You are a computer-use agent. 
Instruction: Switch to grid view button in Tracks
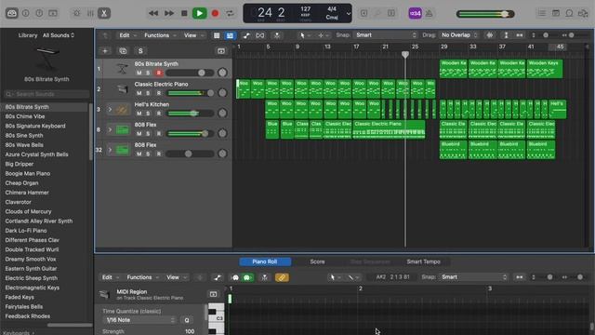217,35
